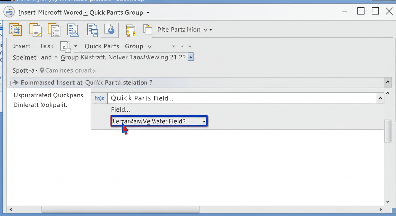Click the clock document toolbar icon
Screen dimensions: 396x216
110,30
